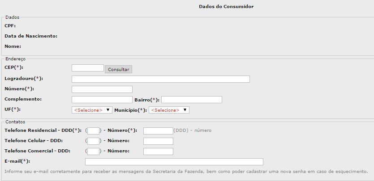The height and width of the screenshot is (181, 374).
Task: Expand the Município selection dropdown
Action: [x=169, y=110]
